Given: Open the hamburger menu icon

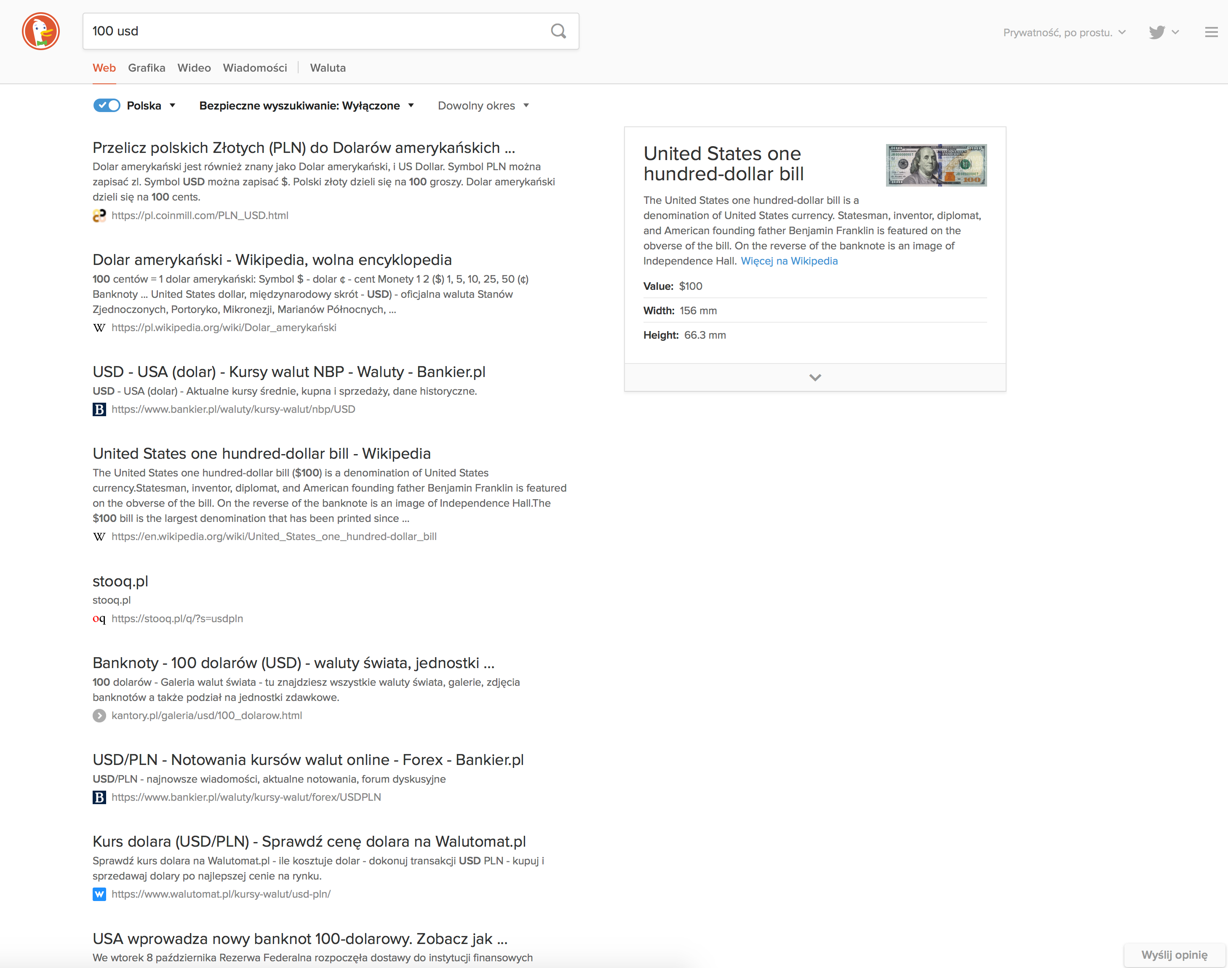Looking at the screenshot, I should (1211, 32).
